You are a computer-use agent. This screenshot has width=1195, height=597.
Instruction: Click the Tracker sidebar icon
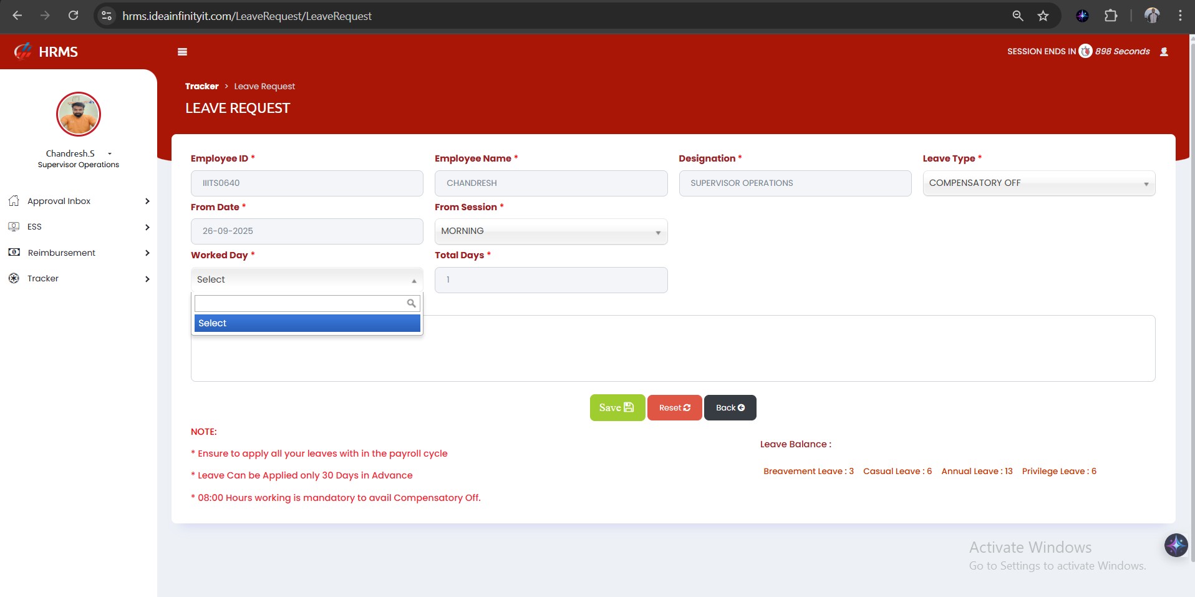[x=14, y=278]
